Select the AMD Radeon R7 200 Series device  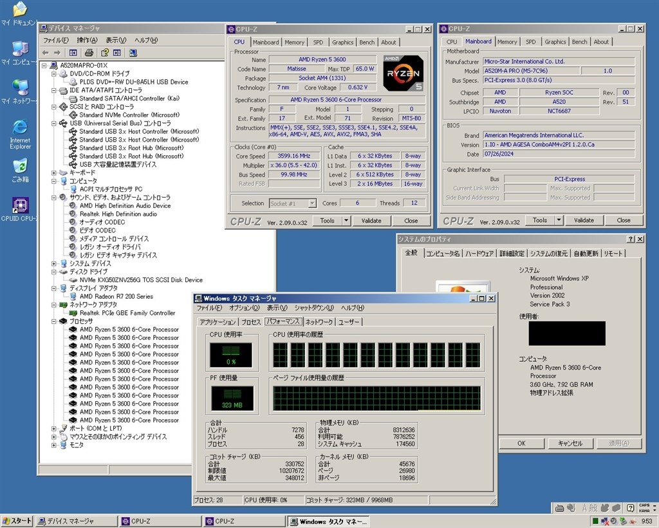[x=116, y=296]
